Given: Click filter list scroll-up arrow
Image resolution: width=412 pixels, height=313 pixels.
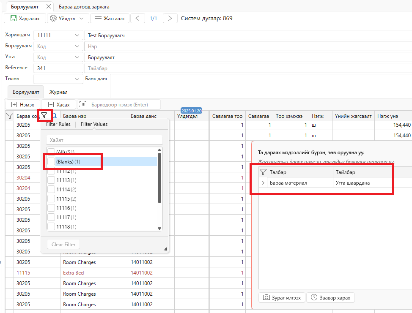Looking at the screenshot, I should click(x=159, y=150).
